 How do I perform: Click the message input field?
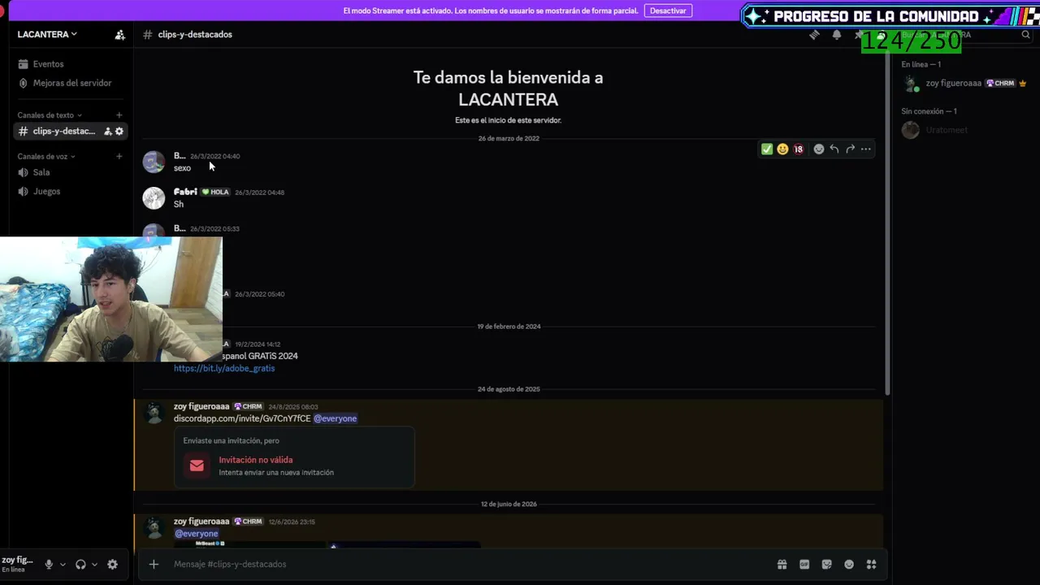click(471, 565)
